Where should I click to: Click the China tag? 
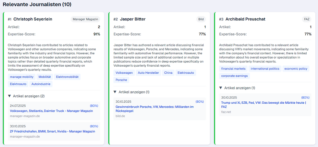tap(168, 73)
